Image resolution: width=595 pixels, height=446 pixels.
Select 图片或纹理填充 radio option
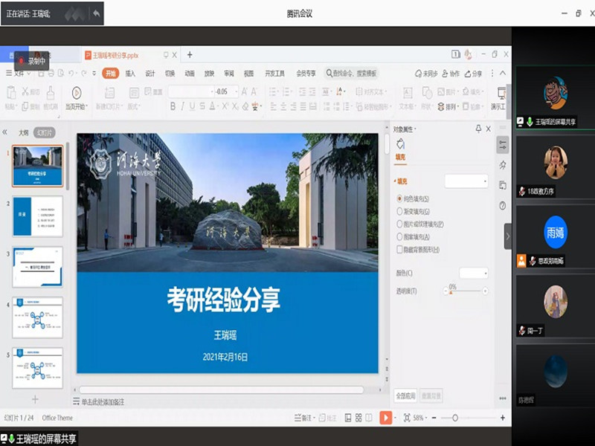coord(400,224)
